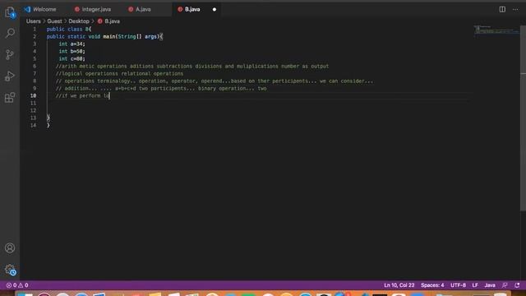526x296 pixels.
Task: Click the 'int c=80;' line
Action: pyautogui.click(x=72, y=58)
